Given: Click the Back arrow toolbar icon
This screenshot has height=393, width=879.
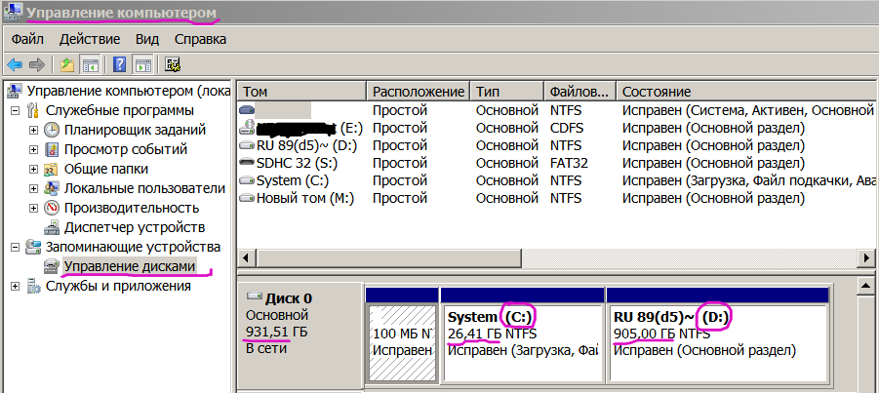Looking at the screenshot, I should (15, 65).
